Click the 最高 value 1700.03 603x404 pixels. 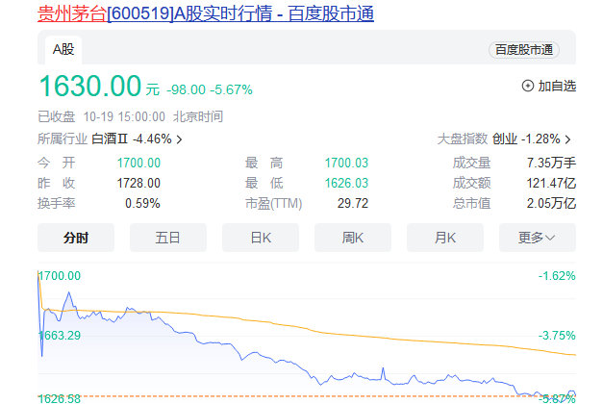(x=346, y=163)
